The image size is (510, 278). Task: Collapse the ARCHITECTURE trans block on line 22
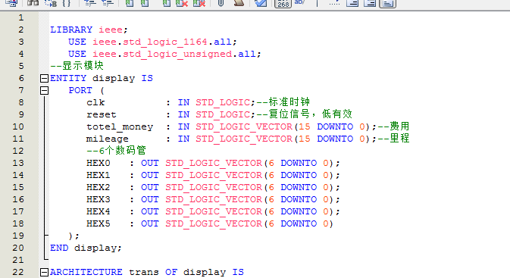44,272
